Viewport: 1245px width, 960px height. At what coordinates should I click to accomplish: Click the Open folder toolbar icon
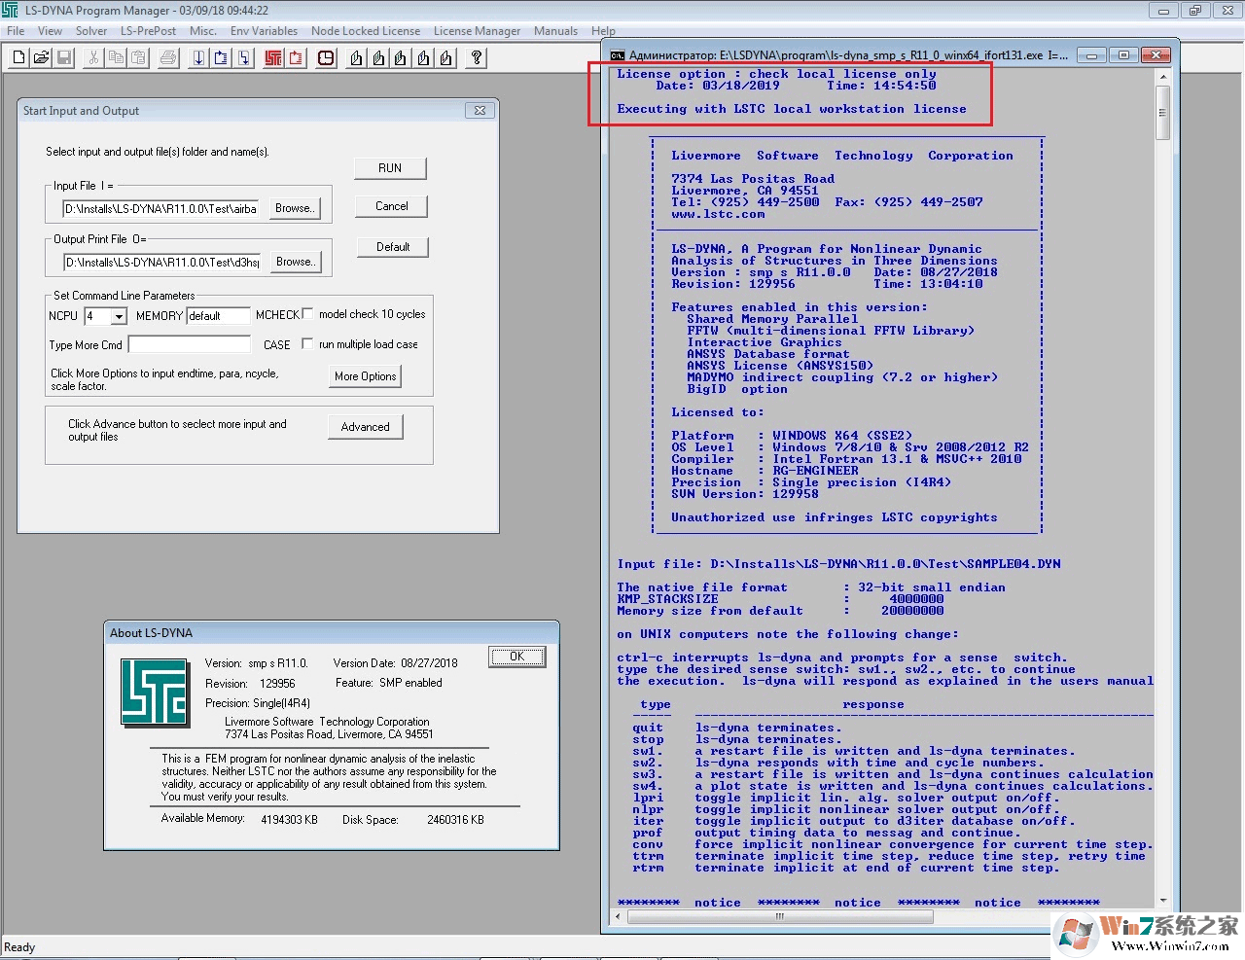point(41,58)
